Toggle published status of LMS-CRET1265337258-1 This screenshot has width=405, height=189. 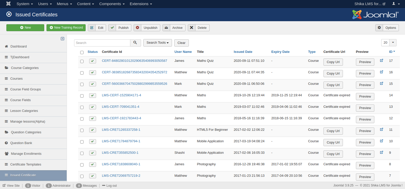(x=92, y=130)
